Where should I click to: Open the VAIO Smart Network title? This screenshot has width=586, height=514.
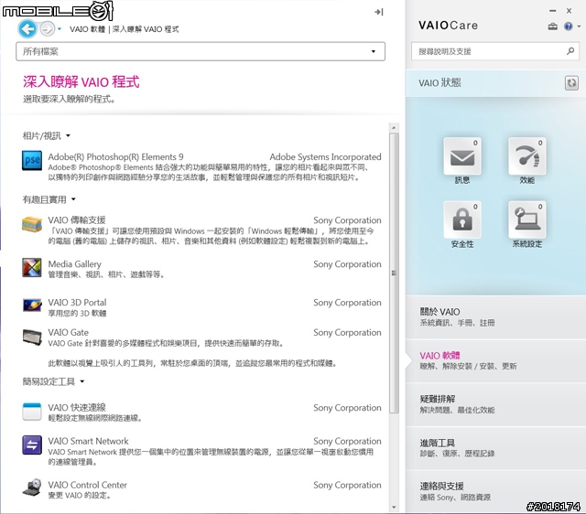click(x=88, y=441)
